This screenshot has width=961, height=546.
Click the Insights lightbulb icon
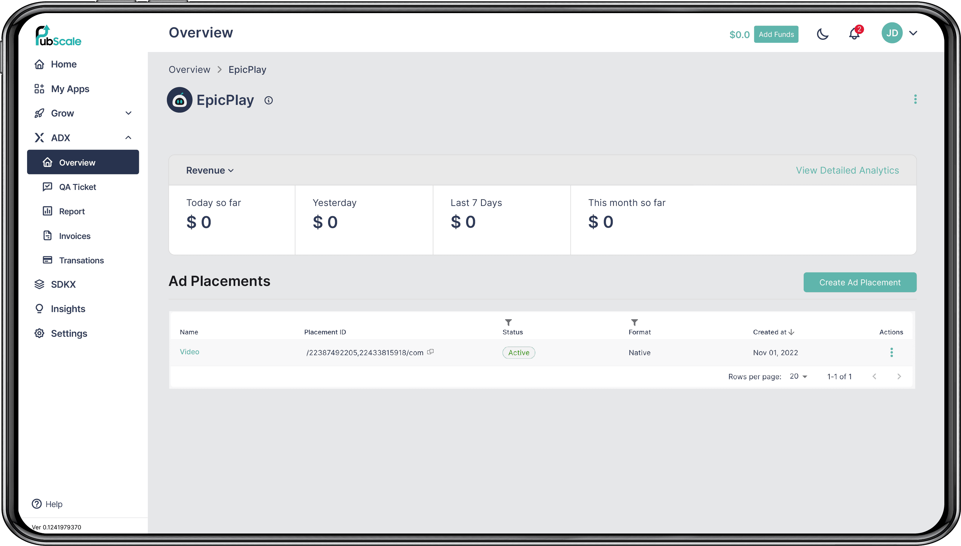pos(39,309)
